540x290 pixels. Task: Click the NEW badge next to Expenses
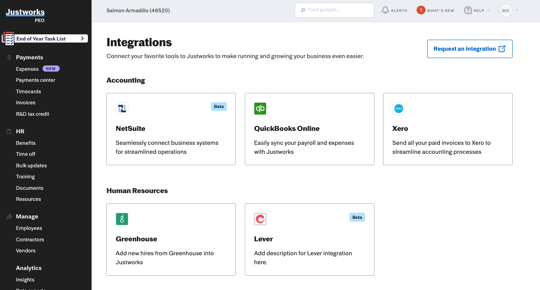(x=51, y=69)
